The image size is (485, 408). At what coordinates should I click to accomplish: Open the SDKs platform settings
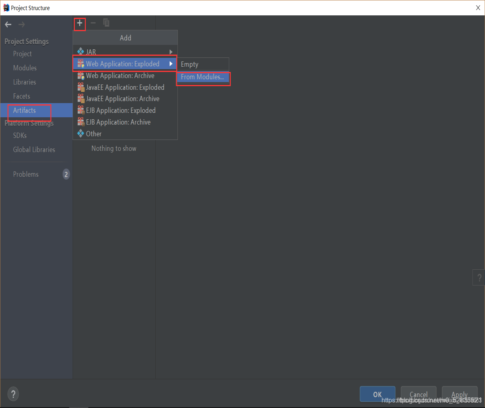click(x=36, y=135)
